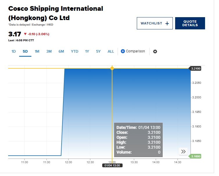Open Quote Details page
The width and height of the screenshot is (219, 176).
pyautogui.click(x=190, y=23)
